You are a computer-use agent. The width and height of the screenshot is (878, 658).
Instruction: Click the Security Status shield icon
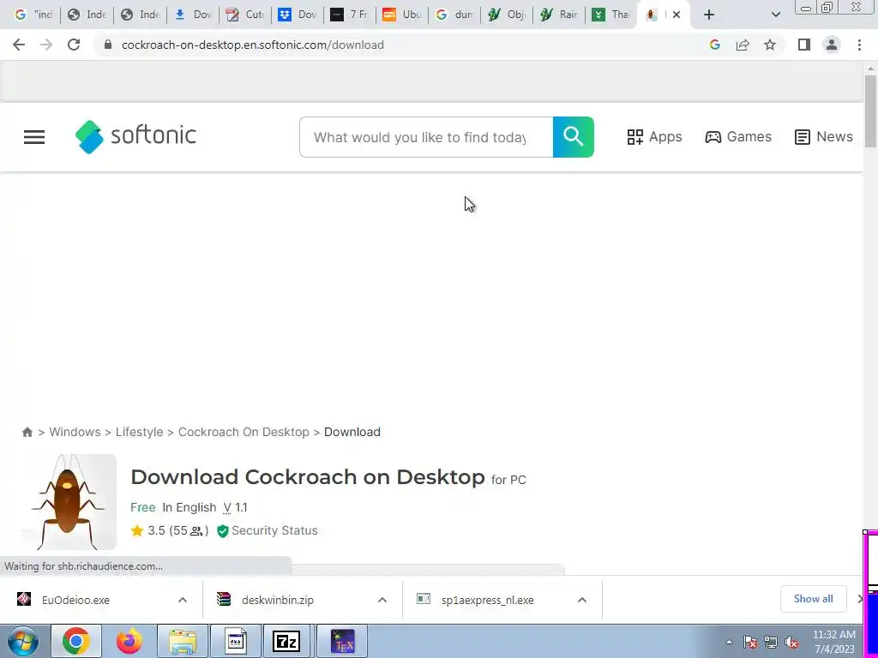tap(223, 531)
